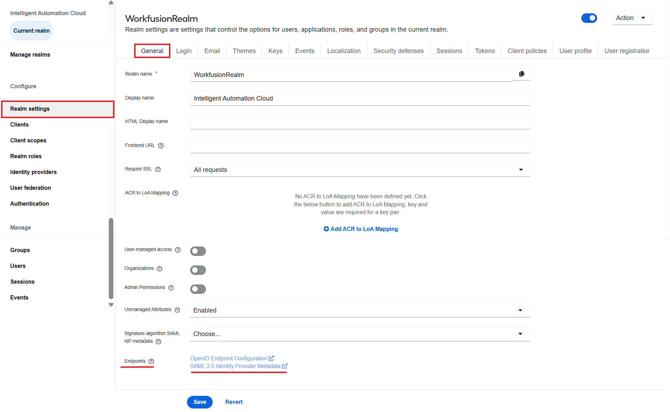Screen dimensions: 670x412
Task: Open Realm settings in sidebar
Action: (58, 109)
